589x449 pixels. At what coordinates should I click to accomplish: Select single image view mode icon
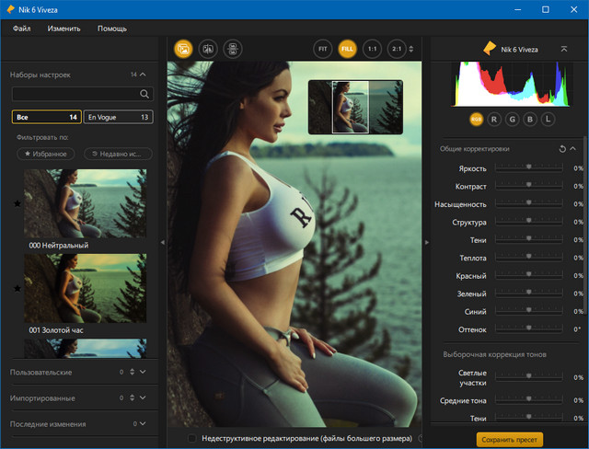click(182, 50)
